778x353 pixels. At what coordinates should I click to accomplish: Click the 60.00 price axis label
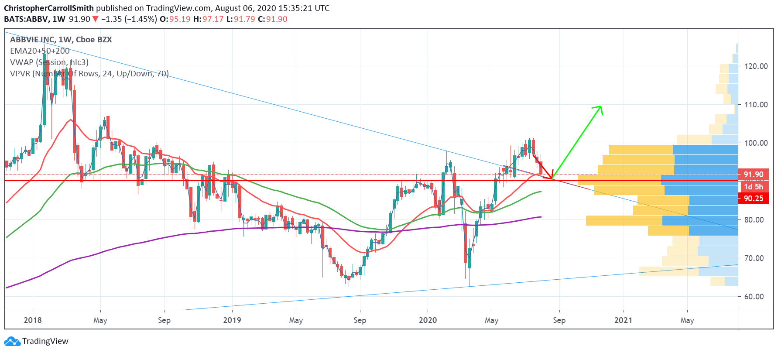[754, 297]
